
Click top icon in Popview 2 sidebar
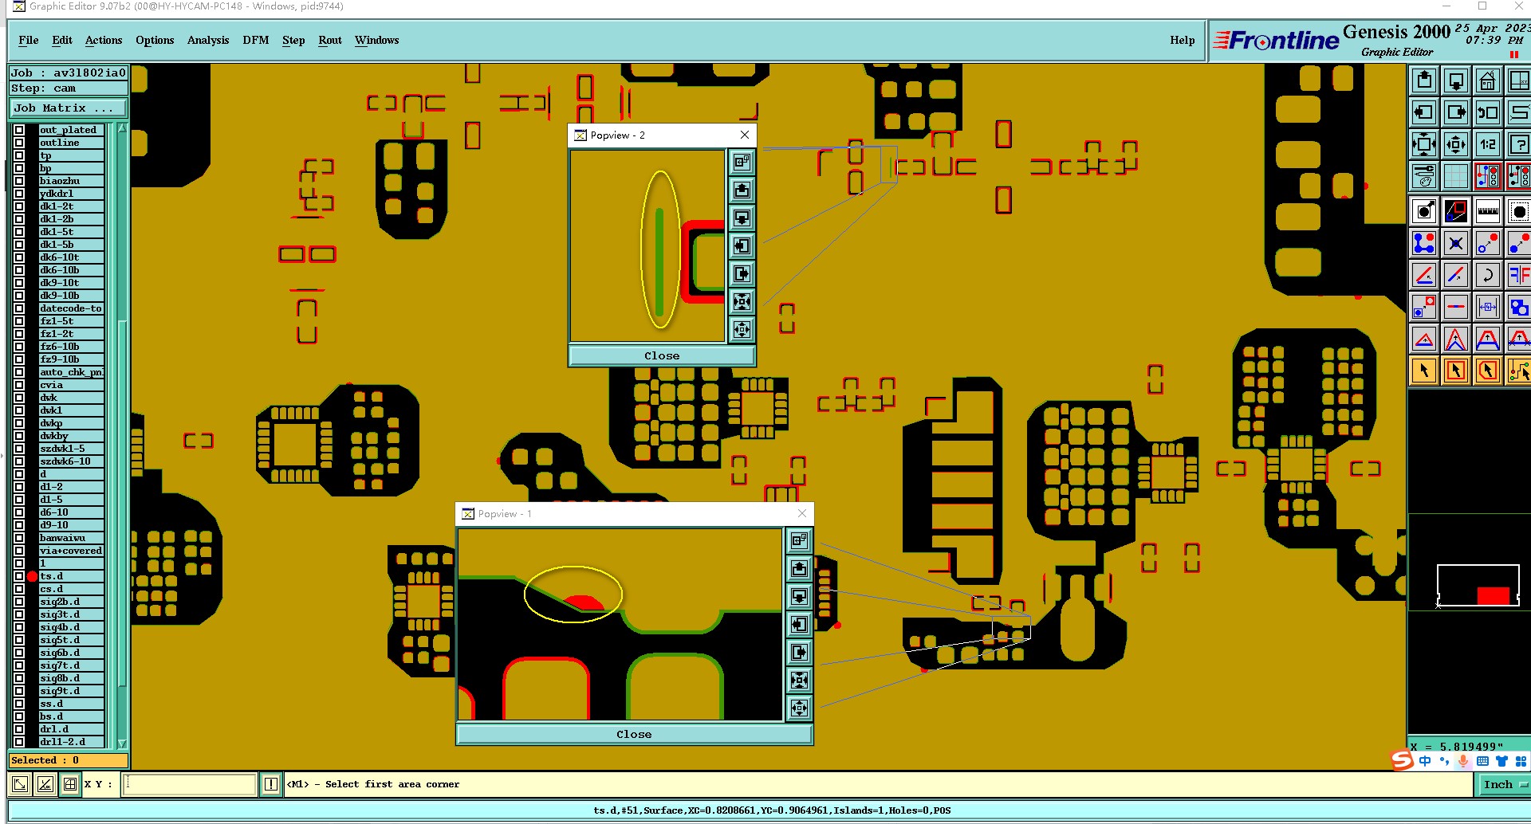(x=742, y=163)
